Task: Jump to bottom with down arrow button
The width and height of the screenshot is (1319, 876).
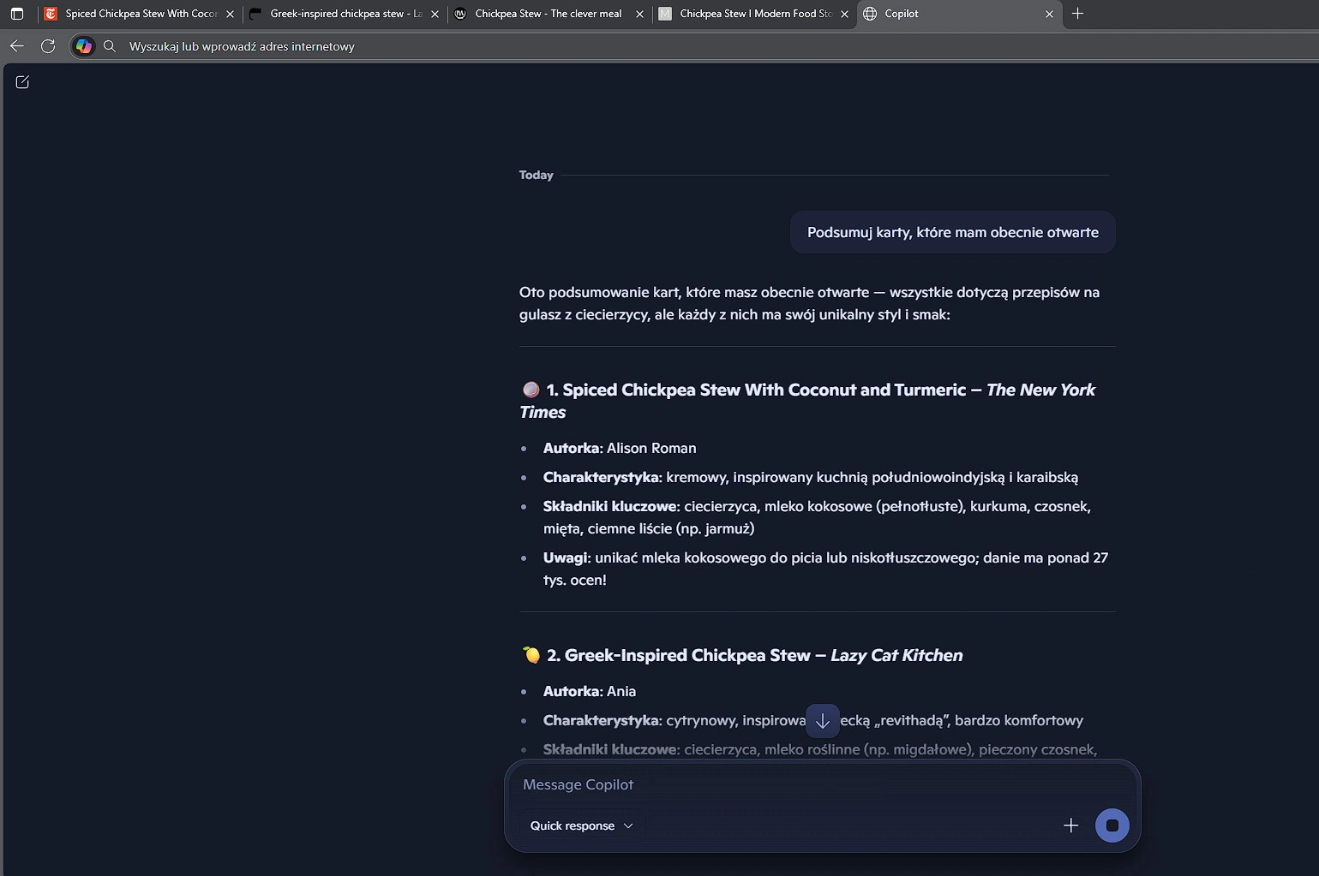Action: point(823,721)
